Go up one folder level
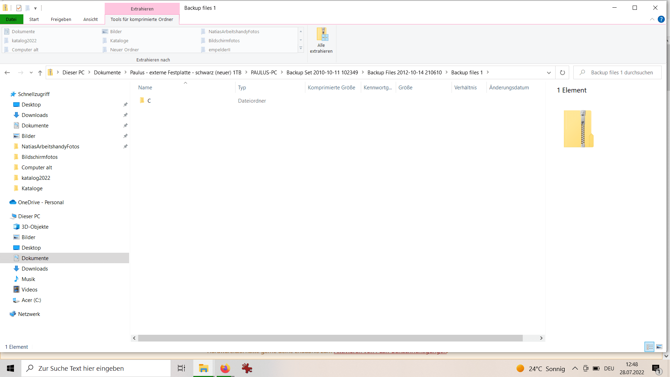Viewport: 670px width, 377px height. point(40,73)
